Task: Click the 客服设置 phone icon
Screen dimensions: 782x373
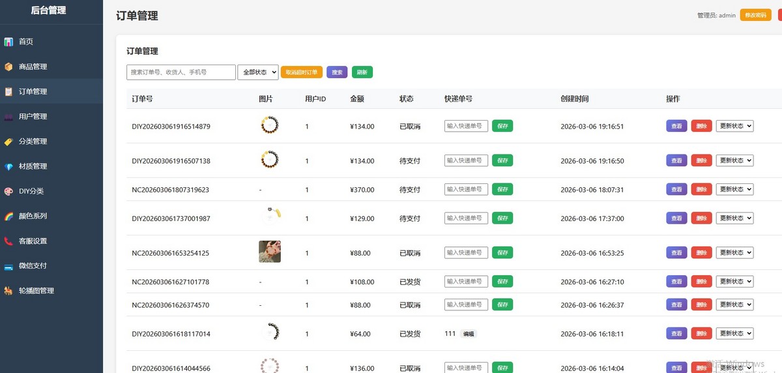Action: (8, 241)
